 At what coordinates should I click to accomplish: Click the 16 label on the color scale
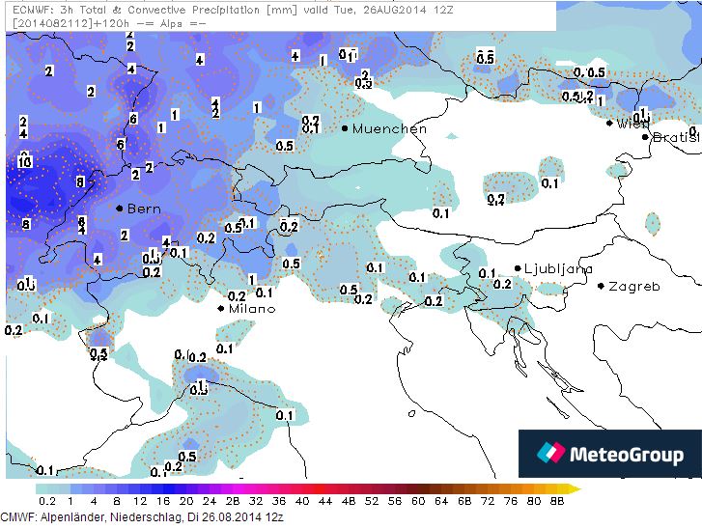coord(163,501)
